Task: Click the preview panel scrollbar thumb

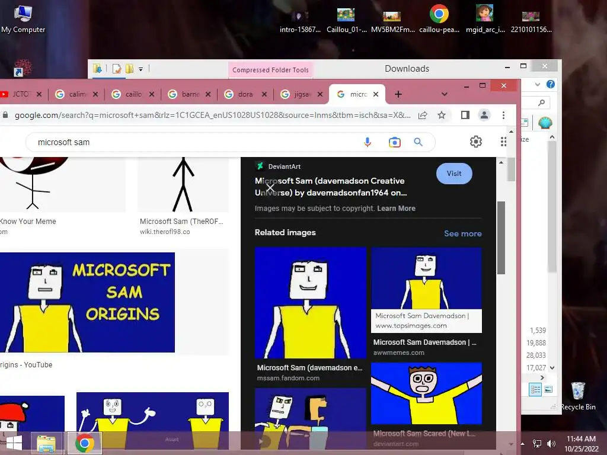Action: [x=501, y=238]
